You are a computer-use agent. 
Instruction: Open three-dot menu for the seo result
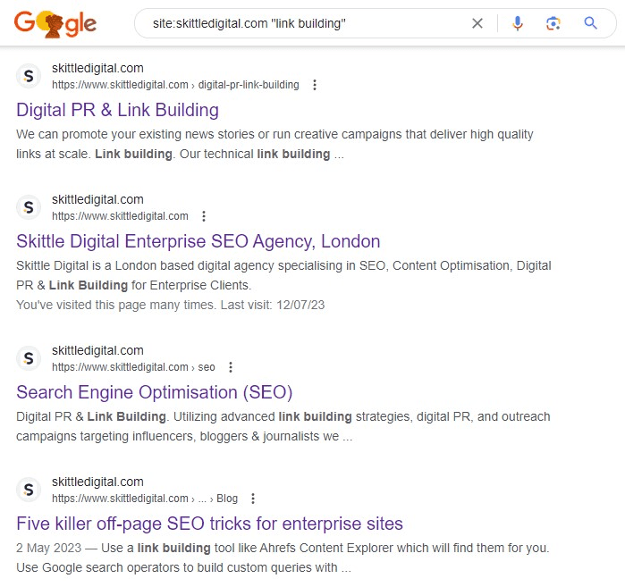(231, 367)
